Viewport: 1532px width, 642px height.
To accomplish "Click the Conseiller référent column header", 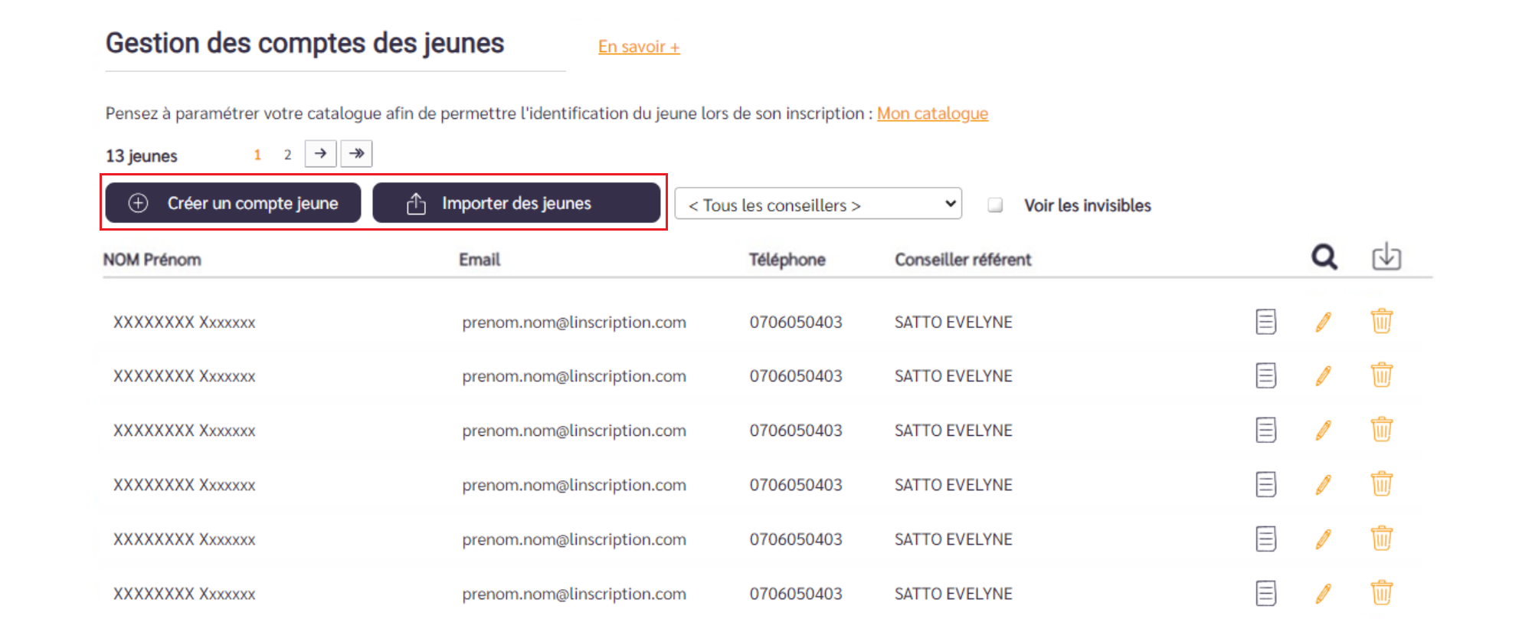I will tap(963, 260).
